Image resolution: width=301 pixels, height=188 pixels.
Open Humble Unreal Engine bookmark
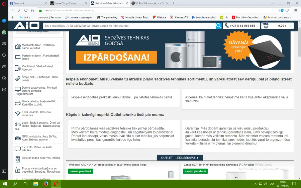(135, 17)
